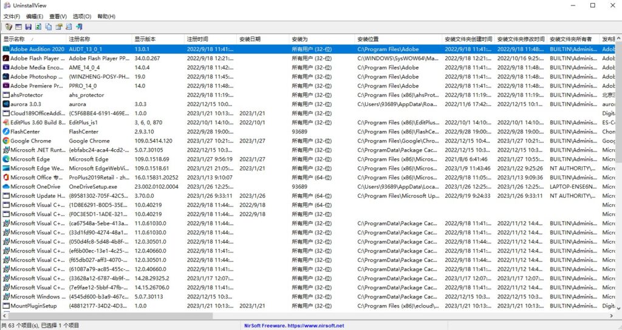Open the 选项(O) menu
The width and height of the screenshot is (622, 330).
point(82,16)
